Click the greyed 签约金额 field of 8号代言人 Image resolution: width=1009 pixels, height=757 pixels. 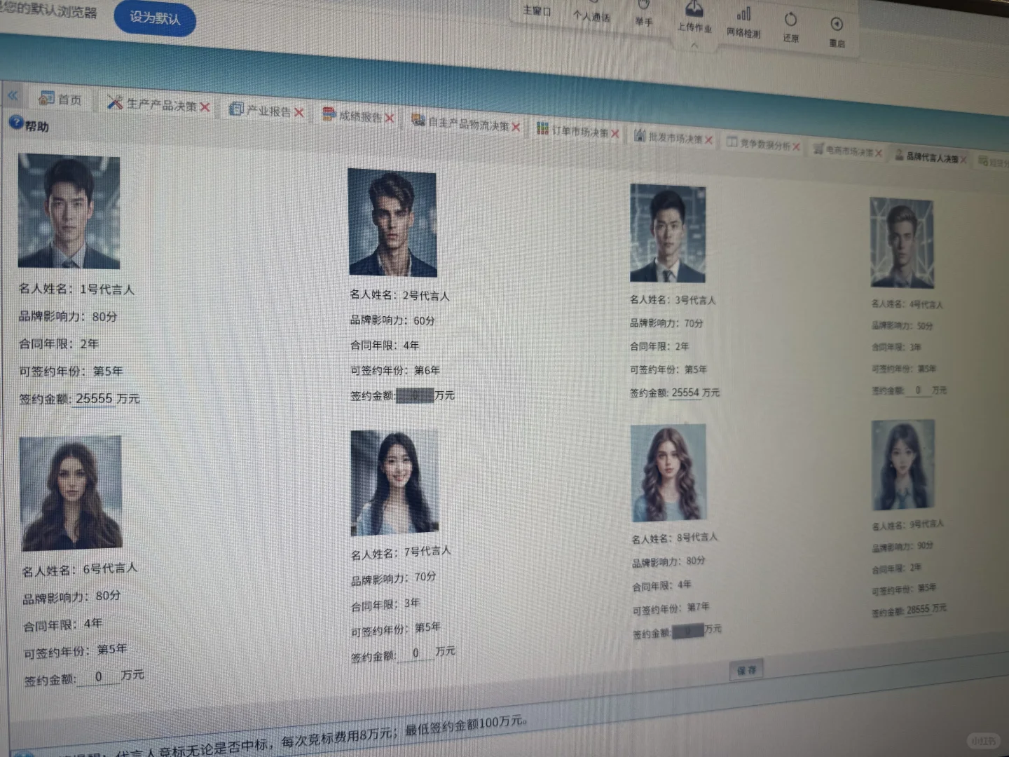coord(687,632)
